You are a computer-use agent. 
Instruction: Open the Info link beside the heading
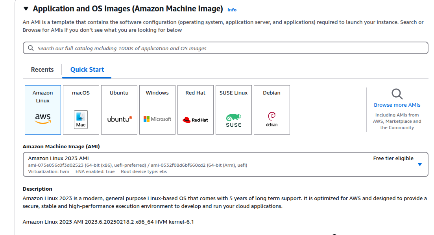[x=232, y=10]
